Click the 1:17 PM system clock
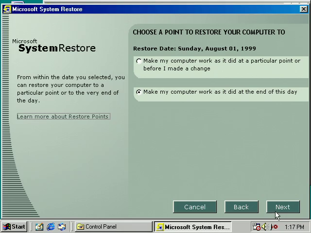Viewport: 311px width, 233px height. tap(294, 227)
